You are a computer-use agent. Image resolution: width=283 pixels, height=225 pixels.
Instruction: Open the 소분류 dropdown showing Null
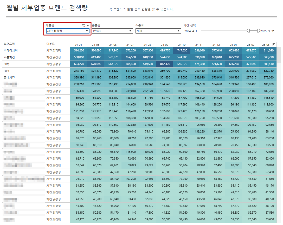pos(158,31)
